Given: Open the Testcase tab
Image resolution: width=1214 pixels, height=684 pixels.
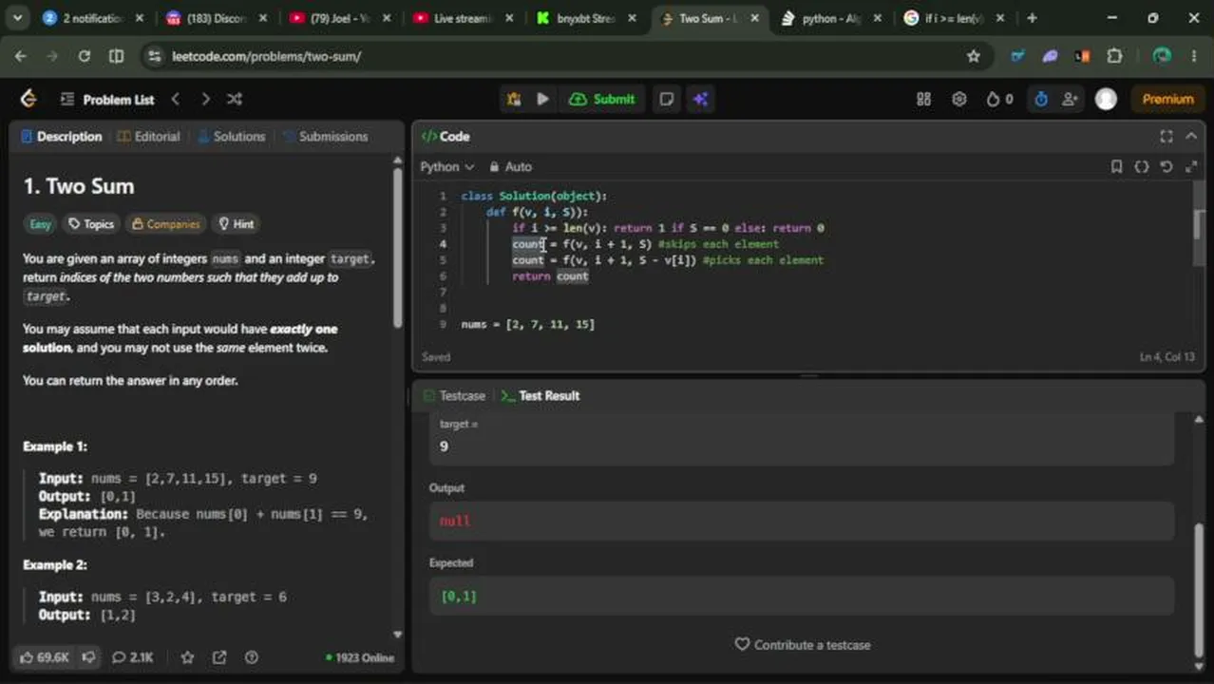Looking at the screenshot, I should point(454,395).
